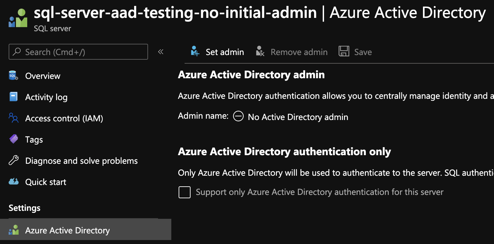
Task: Select Azure Active Directory in Settings
Action: 86,229
